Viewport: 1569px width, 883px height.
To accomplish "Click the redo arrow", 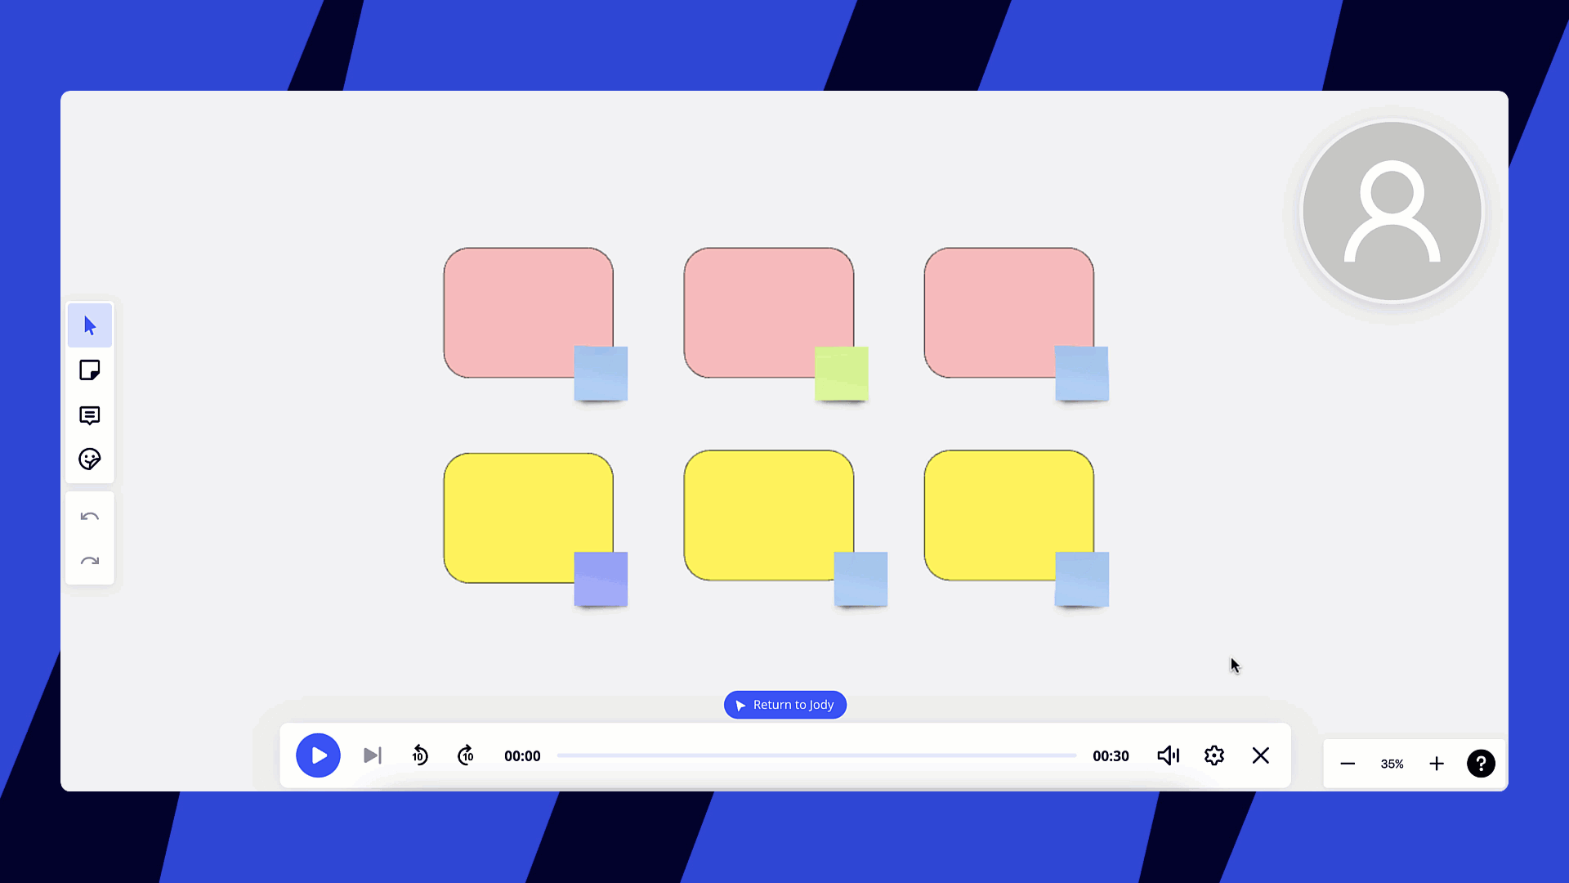I will pyautogui.click(x=90, y=561).
